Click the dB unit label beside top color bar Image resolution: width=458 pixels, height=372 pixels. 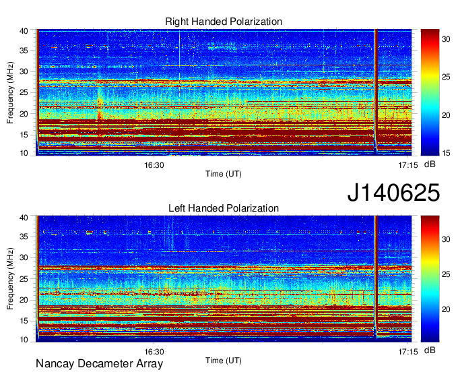tap(430, 164)
